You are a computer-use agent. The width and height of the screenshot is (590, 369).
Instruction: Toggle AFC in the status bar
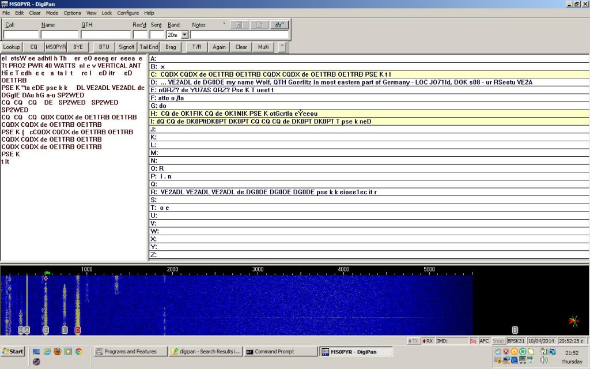pos(484,341)
